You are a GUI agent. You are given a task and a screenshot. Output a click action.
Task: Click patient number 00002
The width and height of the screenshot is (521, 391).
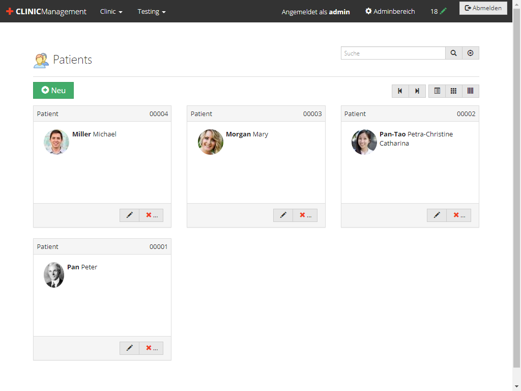(466, 114)
